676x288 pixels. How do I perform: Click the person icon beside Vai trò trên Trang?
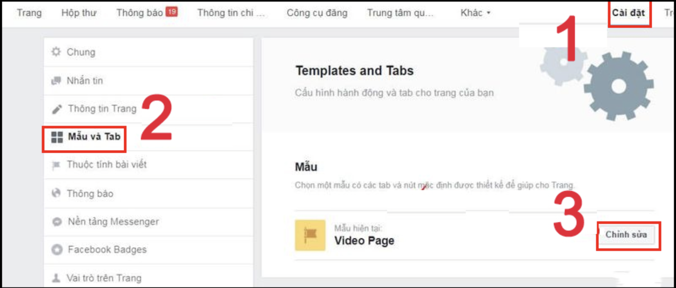(x=57, y=278)
